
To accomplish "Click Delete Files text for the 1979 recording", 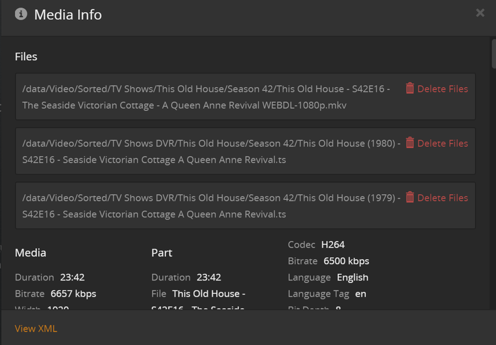I will pos(443,198).
